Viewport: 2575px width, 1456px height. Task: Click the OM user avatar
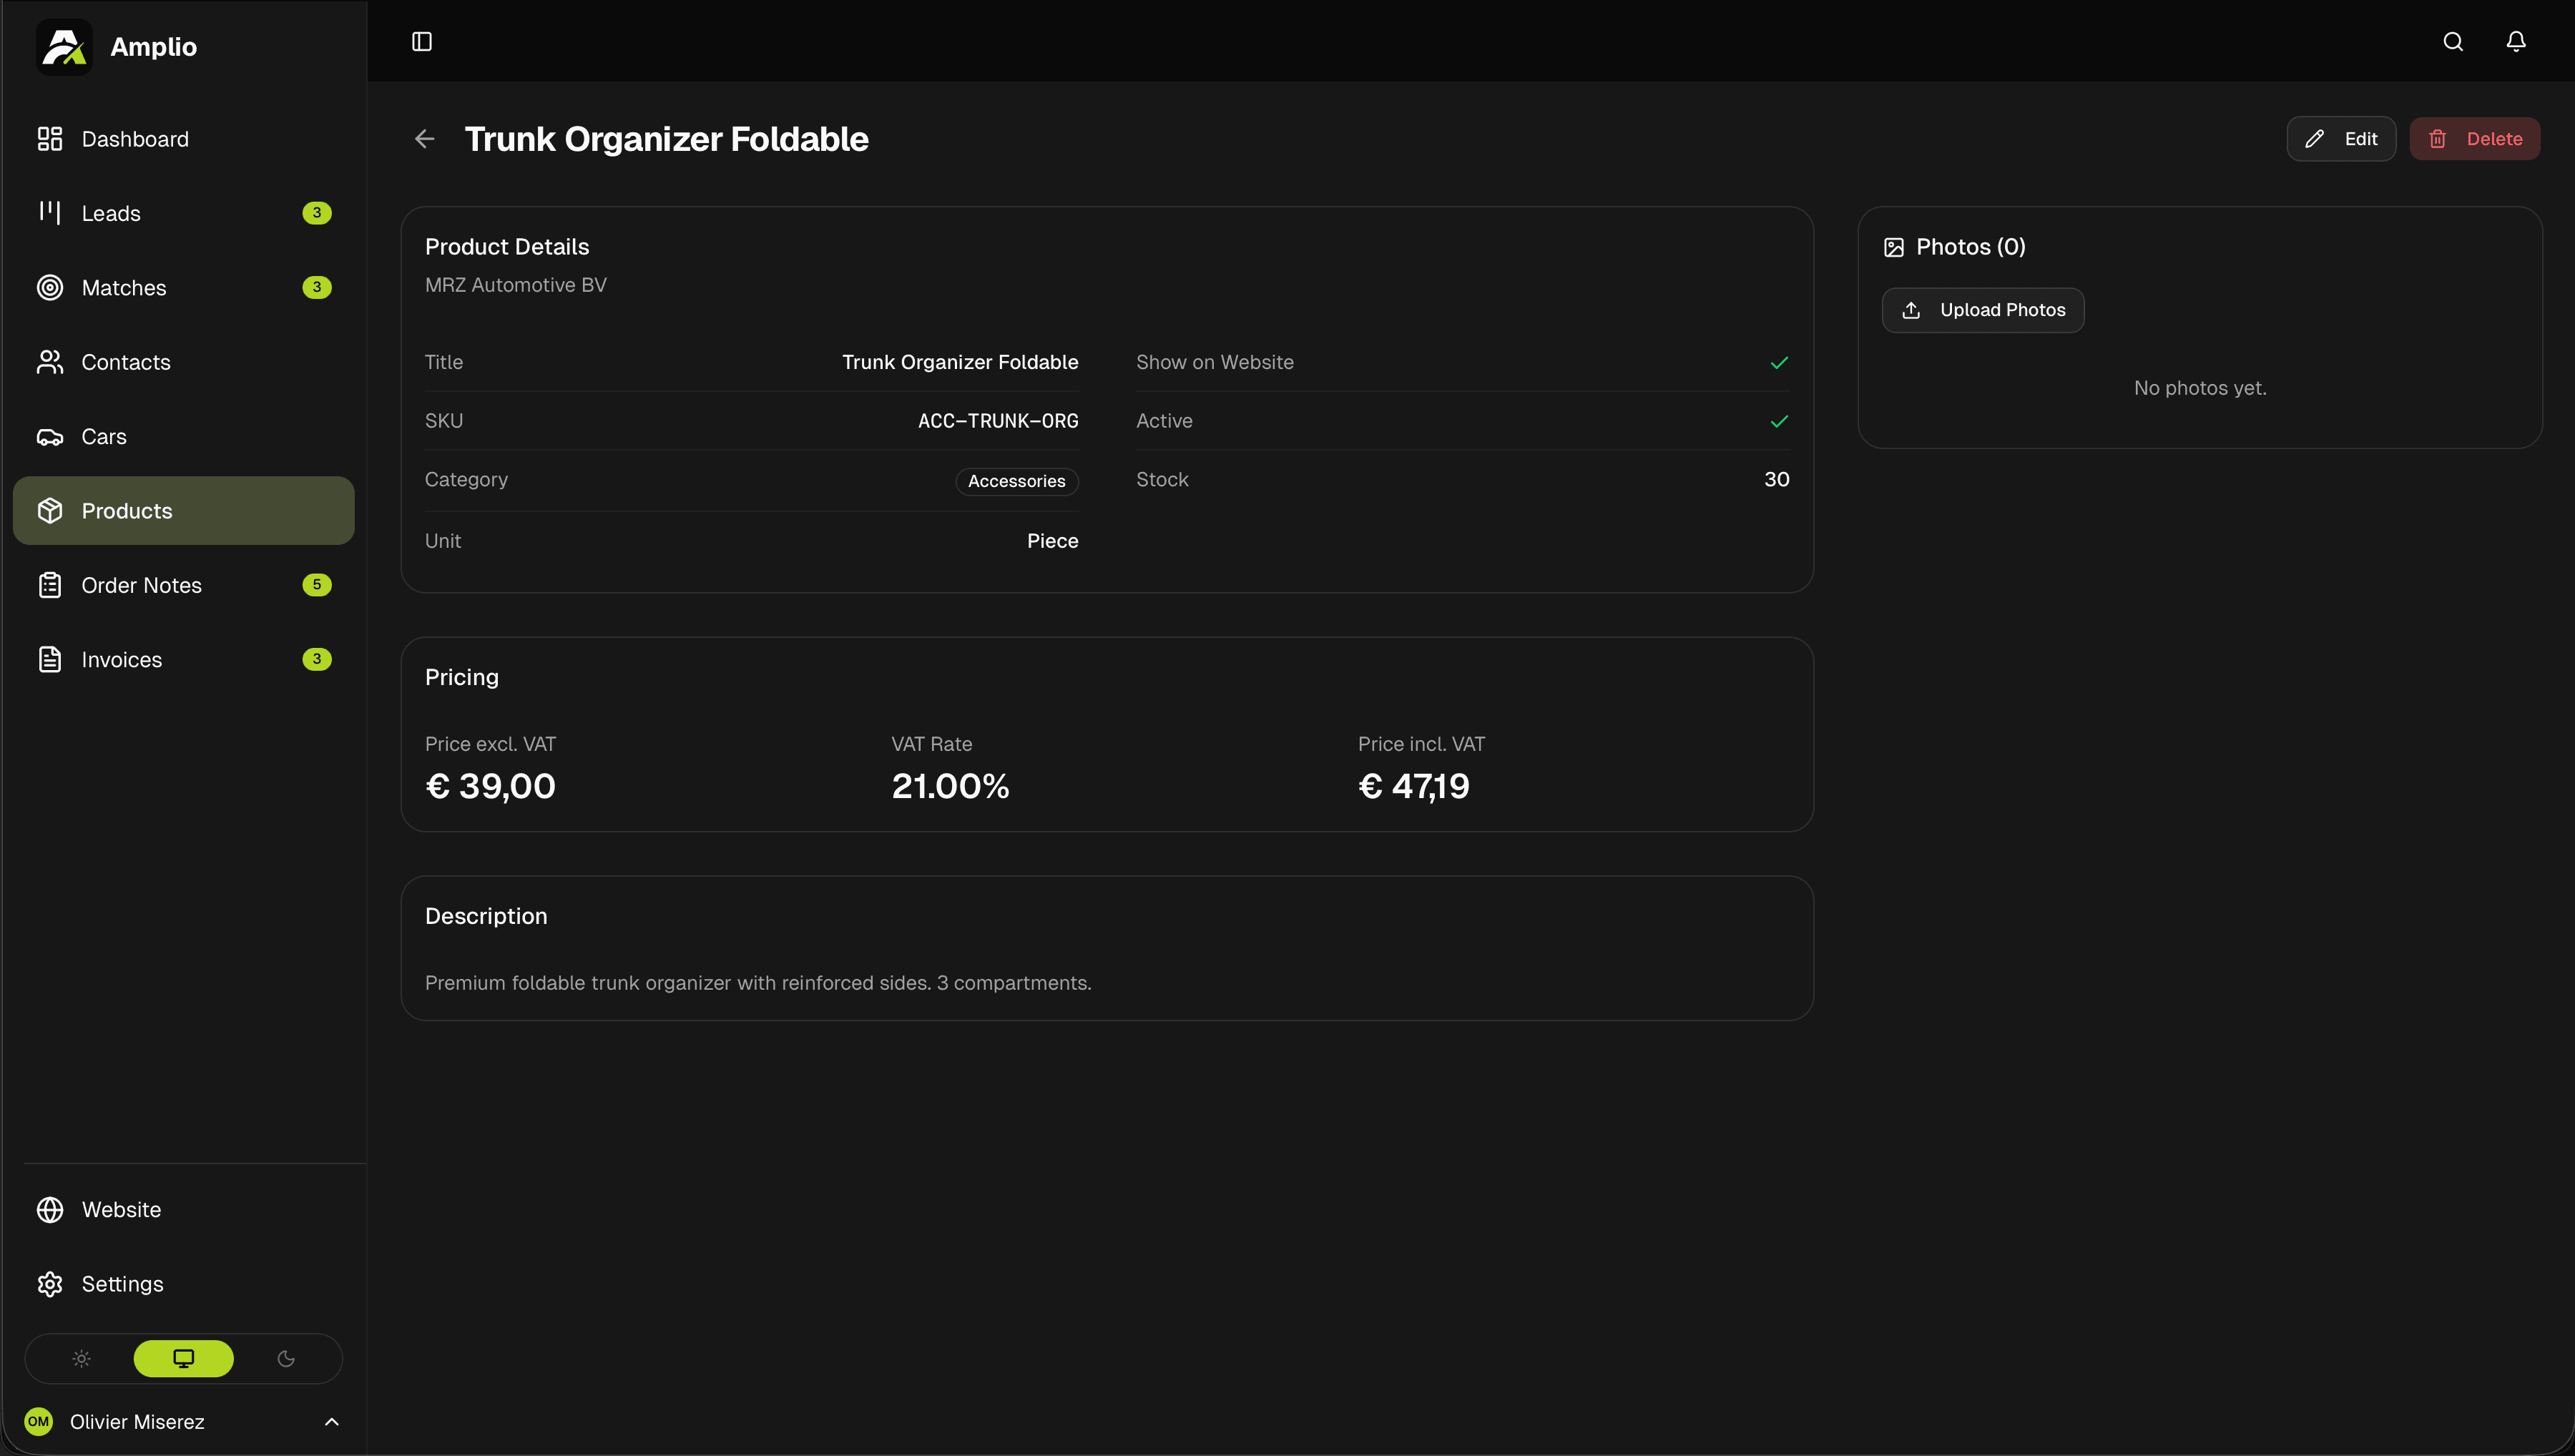38,1421
